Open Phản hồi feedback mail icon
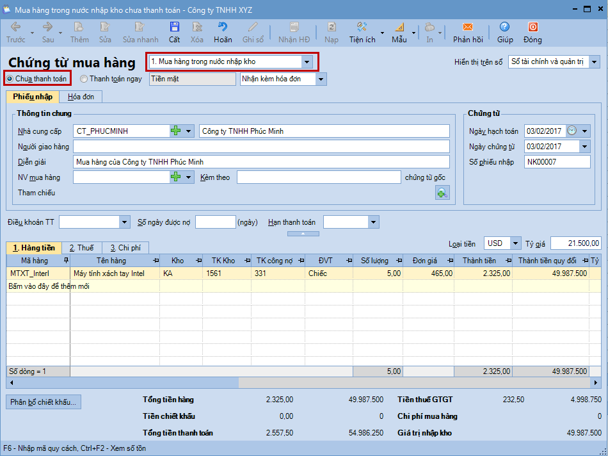 [468, 27]
